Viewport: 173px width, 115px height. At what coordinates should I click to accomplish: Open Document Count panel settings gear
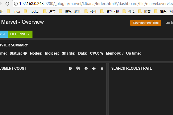point(86,68)
